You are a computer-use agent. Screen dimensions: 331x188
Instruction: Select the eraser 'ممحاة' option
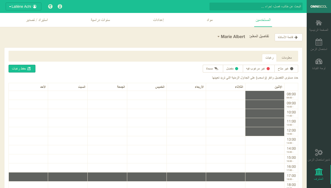pyautogui.click(x=213, y=69)
